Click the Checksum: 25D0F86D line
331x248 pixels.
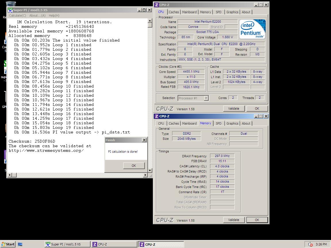[x=32, y=141]
